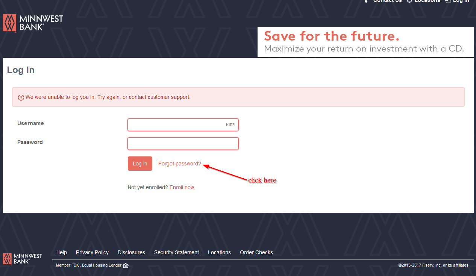This screenshot has height=276, width=476.
Task: Open Contact Us in the top bar
Action: [387, 1]
